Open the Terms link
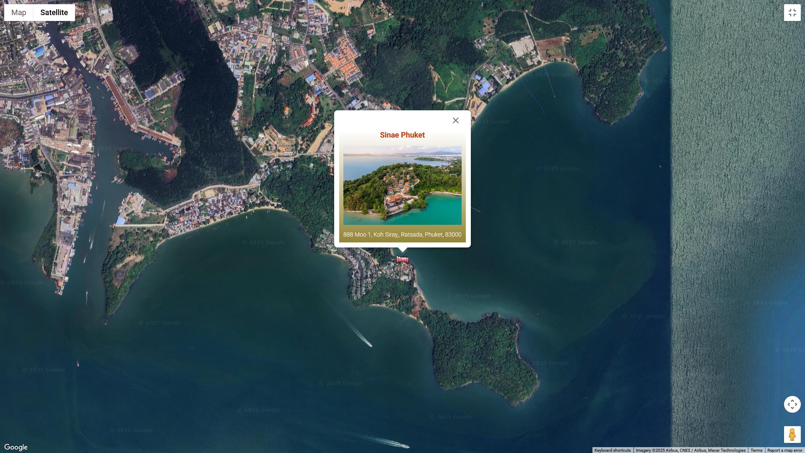This screenshot has width=805, height=453. pos(756,450)
